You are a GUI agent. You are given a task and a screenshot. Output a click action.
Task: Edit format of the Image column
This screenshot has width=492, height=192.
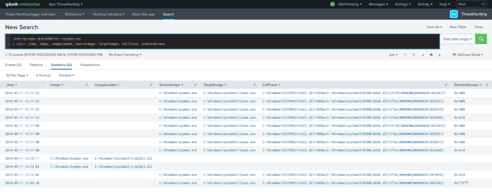87,85
